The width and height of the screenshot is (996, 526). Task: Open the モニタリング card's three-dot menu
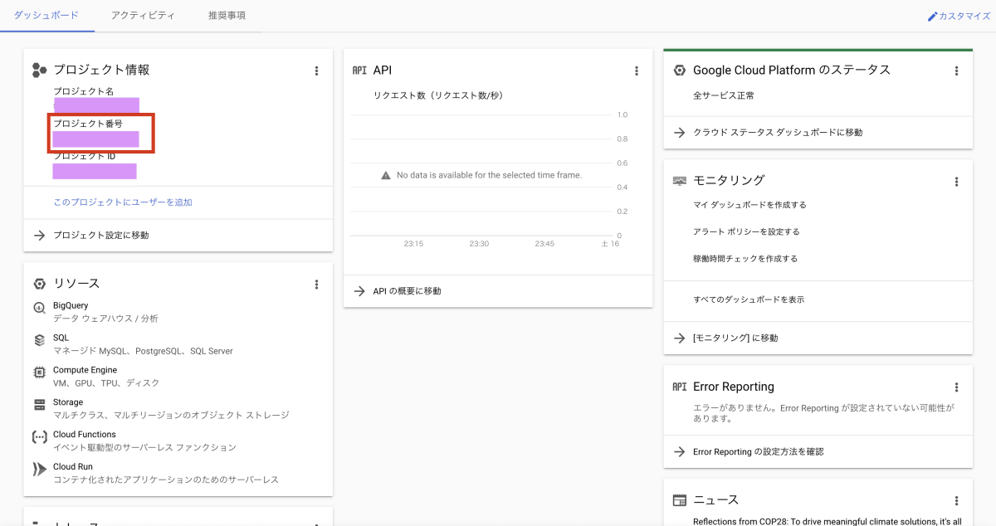[x=956, y=182]
